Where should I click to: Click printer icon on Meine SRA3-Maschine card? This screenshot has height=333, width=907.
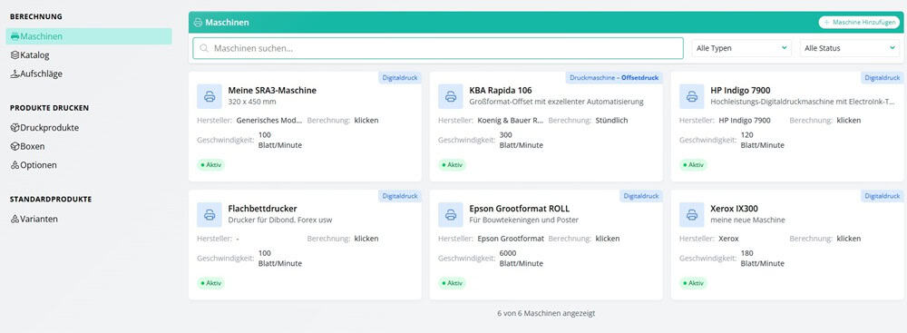click(210, 96)
